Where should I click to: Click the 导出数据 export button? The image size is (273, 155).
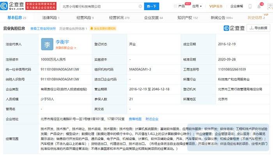pyautogui.click(x=258, y=28)
